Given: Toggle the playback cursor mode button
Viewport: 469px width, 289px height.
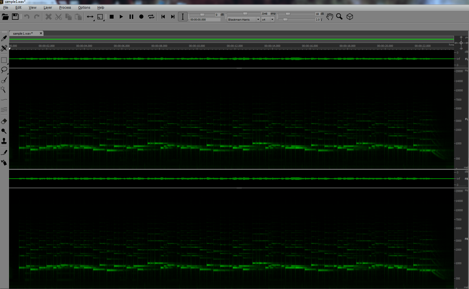Looking at the screenshot, I should point(183,17).
